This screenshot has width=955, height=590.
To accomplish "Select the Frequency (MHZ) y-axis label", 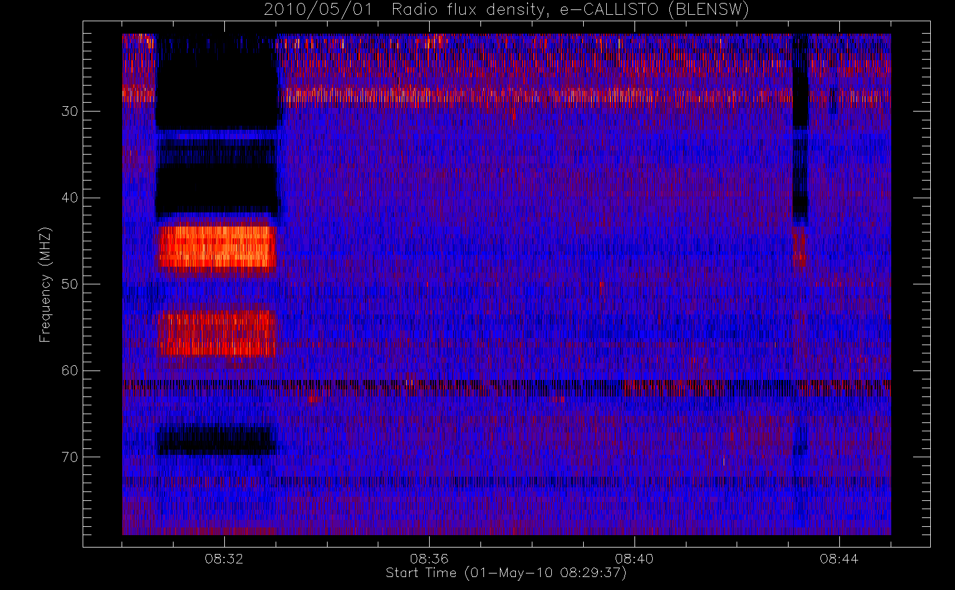I will 45,284.
